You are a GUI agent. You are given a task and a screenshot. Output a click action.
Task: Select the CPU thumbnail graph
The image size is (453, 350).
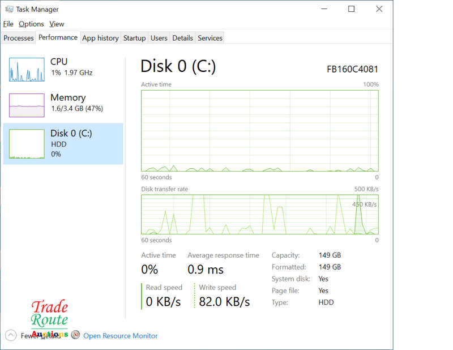click(27, 69)
